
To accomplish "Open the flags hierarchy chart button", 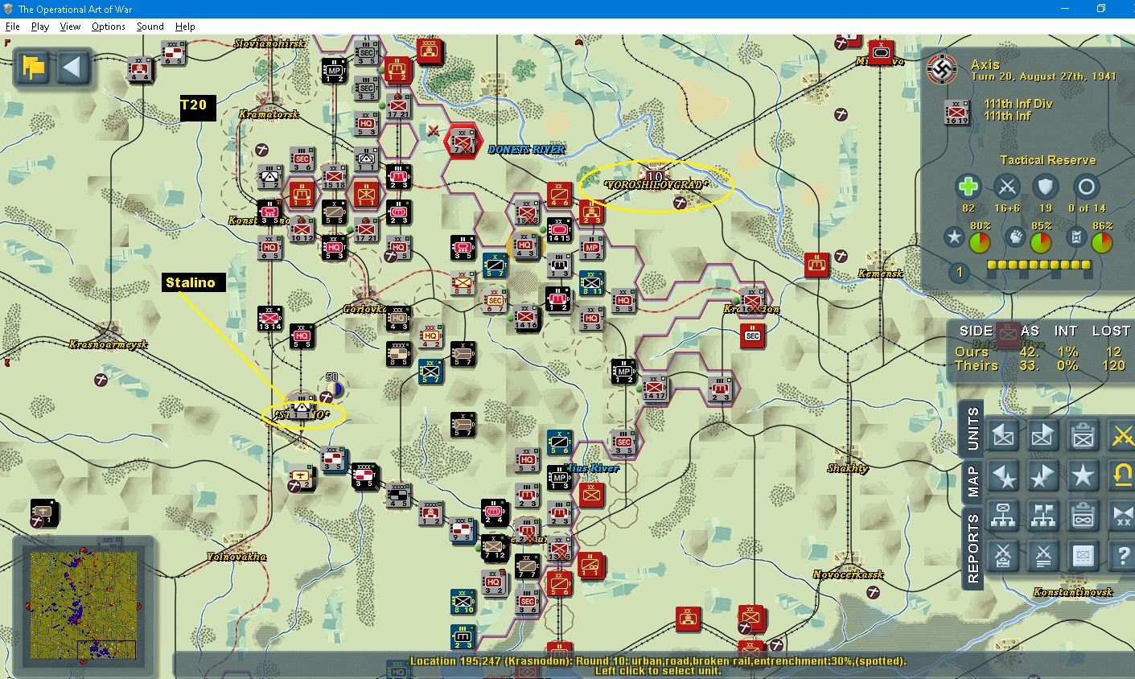I will click(1043, 516).
